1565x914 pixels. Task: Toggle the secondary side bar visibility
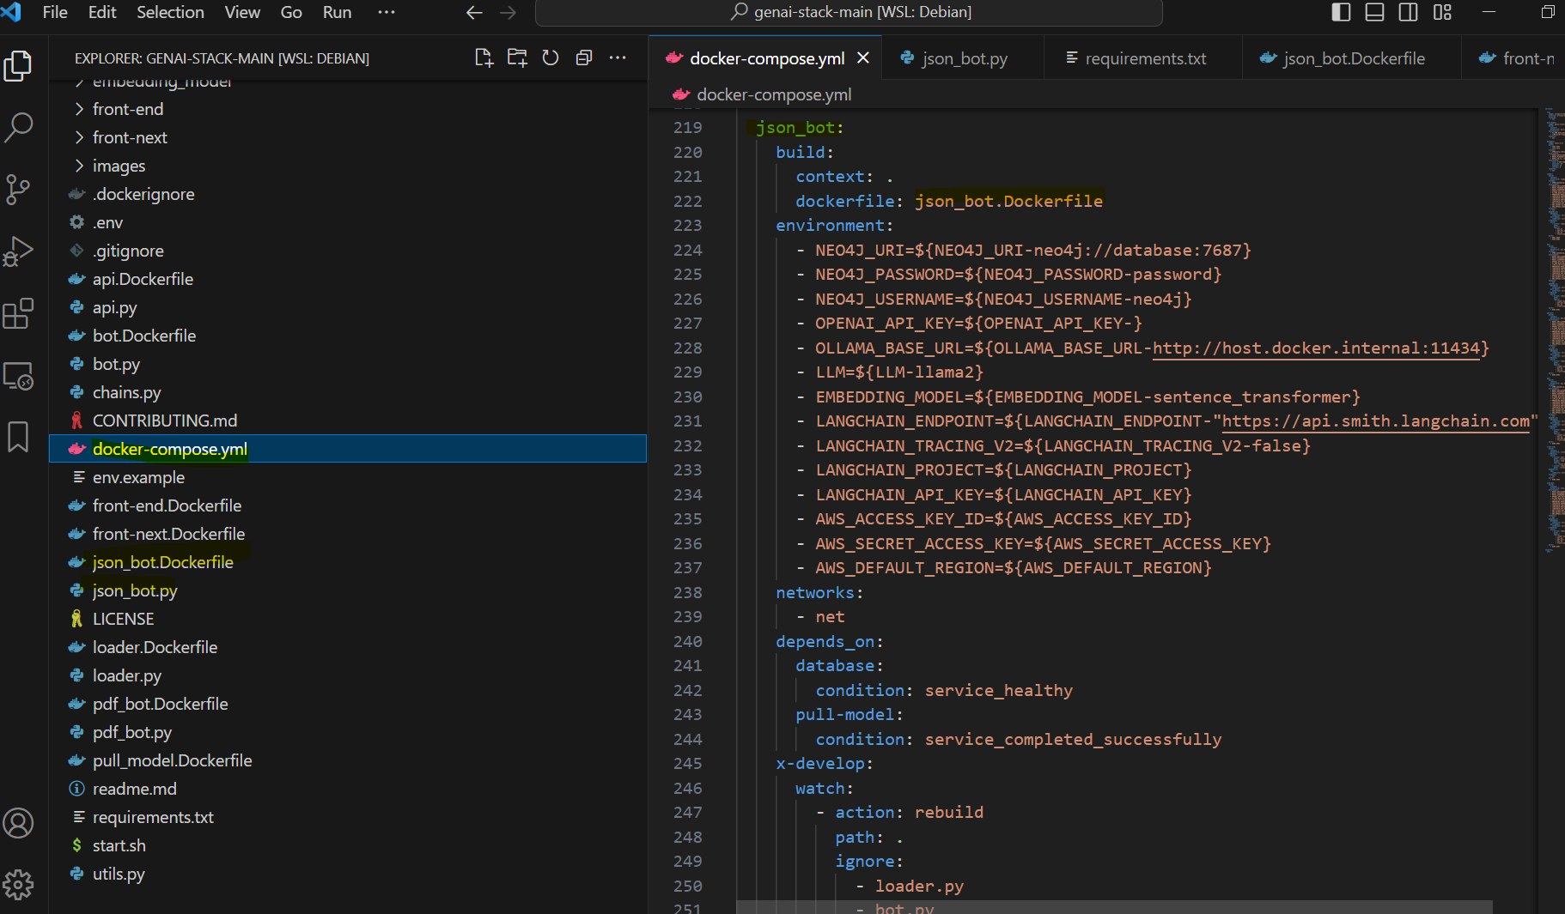coord(1408,12)
